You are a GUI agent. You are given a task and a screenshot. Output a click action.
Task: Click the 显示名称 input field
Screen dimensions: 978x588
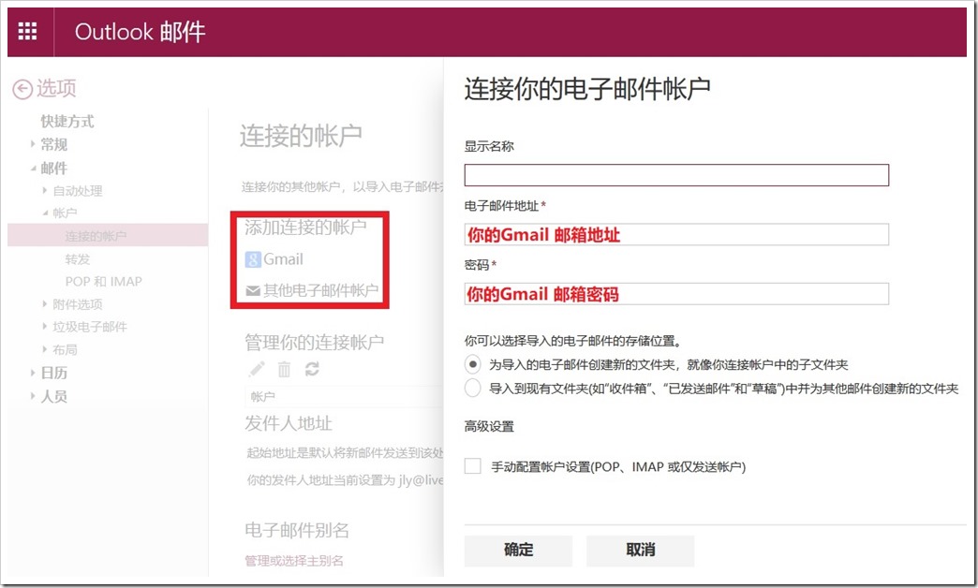[x=676, y=174]
